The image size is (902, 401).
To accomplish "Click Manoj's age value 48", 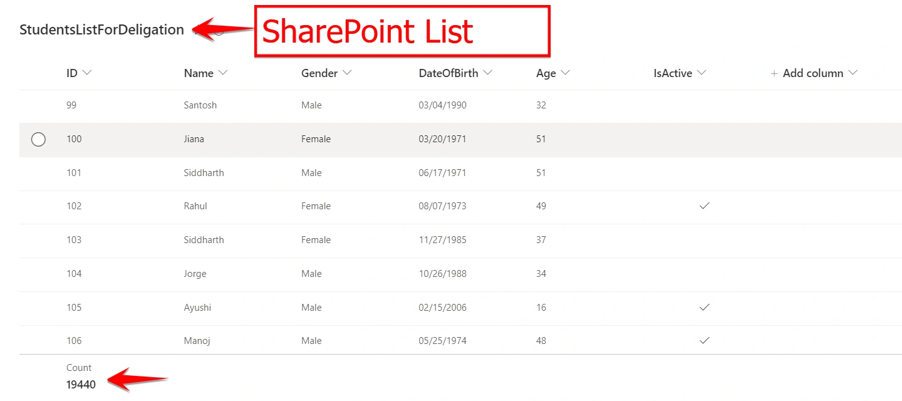I will click(x=541, y=341).
